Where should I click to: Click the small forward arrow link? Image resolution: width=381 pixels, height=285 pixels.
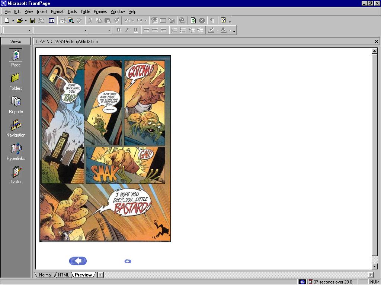128,261
